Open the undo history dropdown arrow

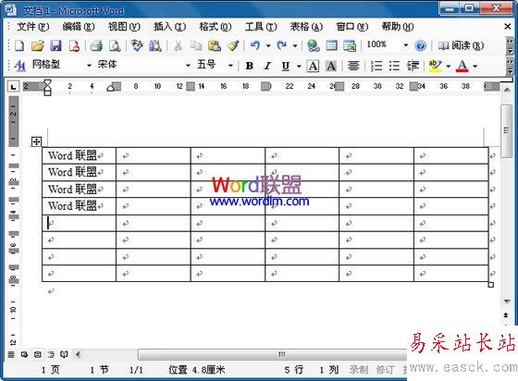tap(268, 45)
